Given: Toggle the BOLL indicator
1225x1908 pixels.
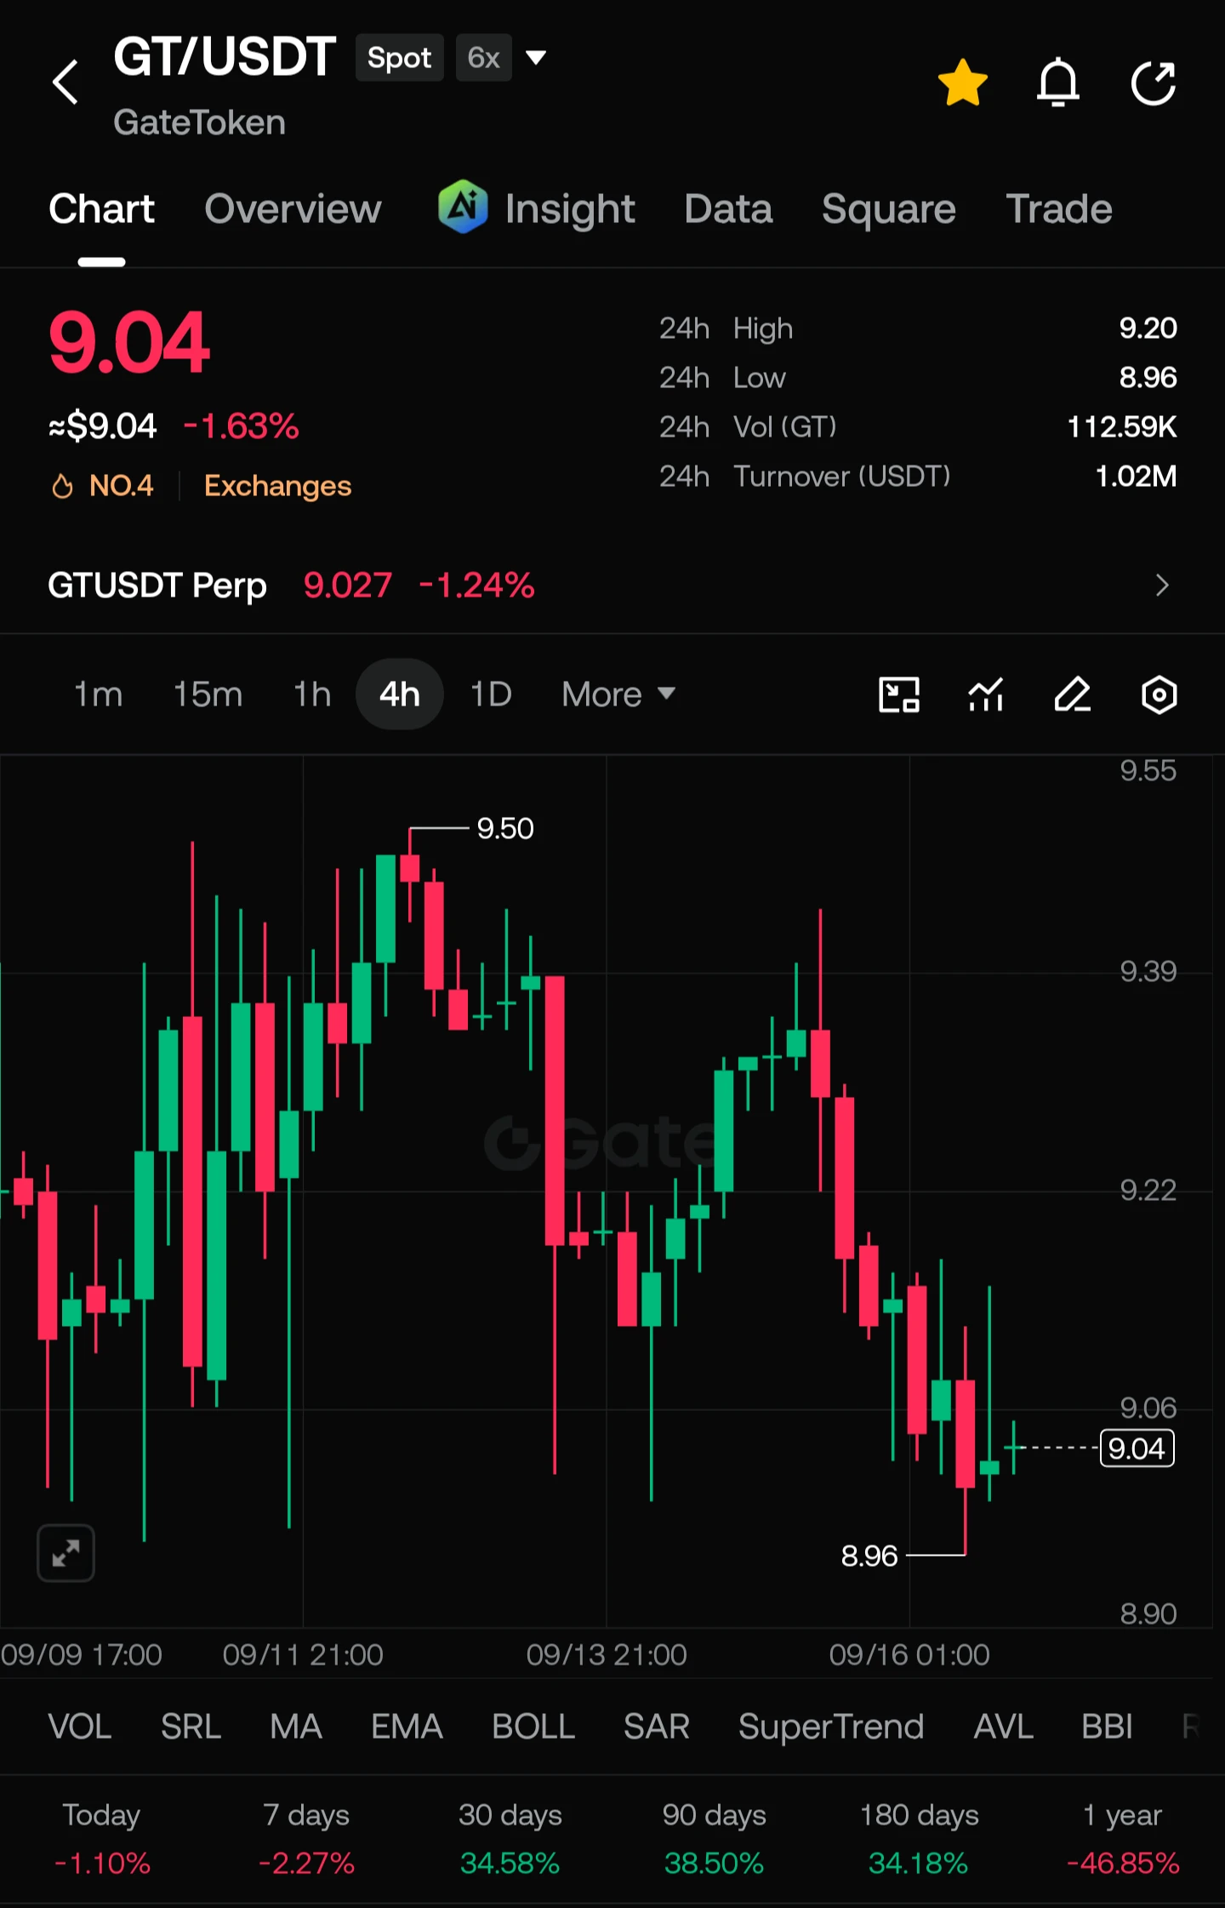Looking at the screenshot, I should click(533, 1727).
